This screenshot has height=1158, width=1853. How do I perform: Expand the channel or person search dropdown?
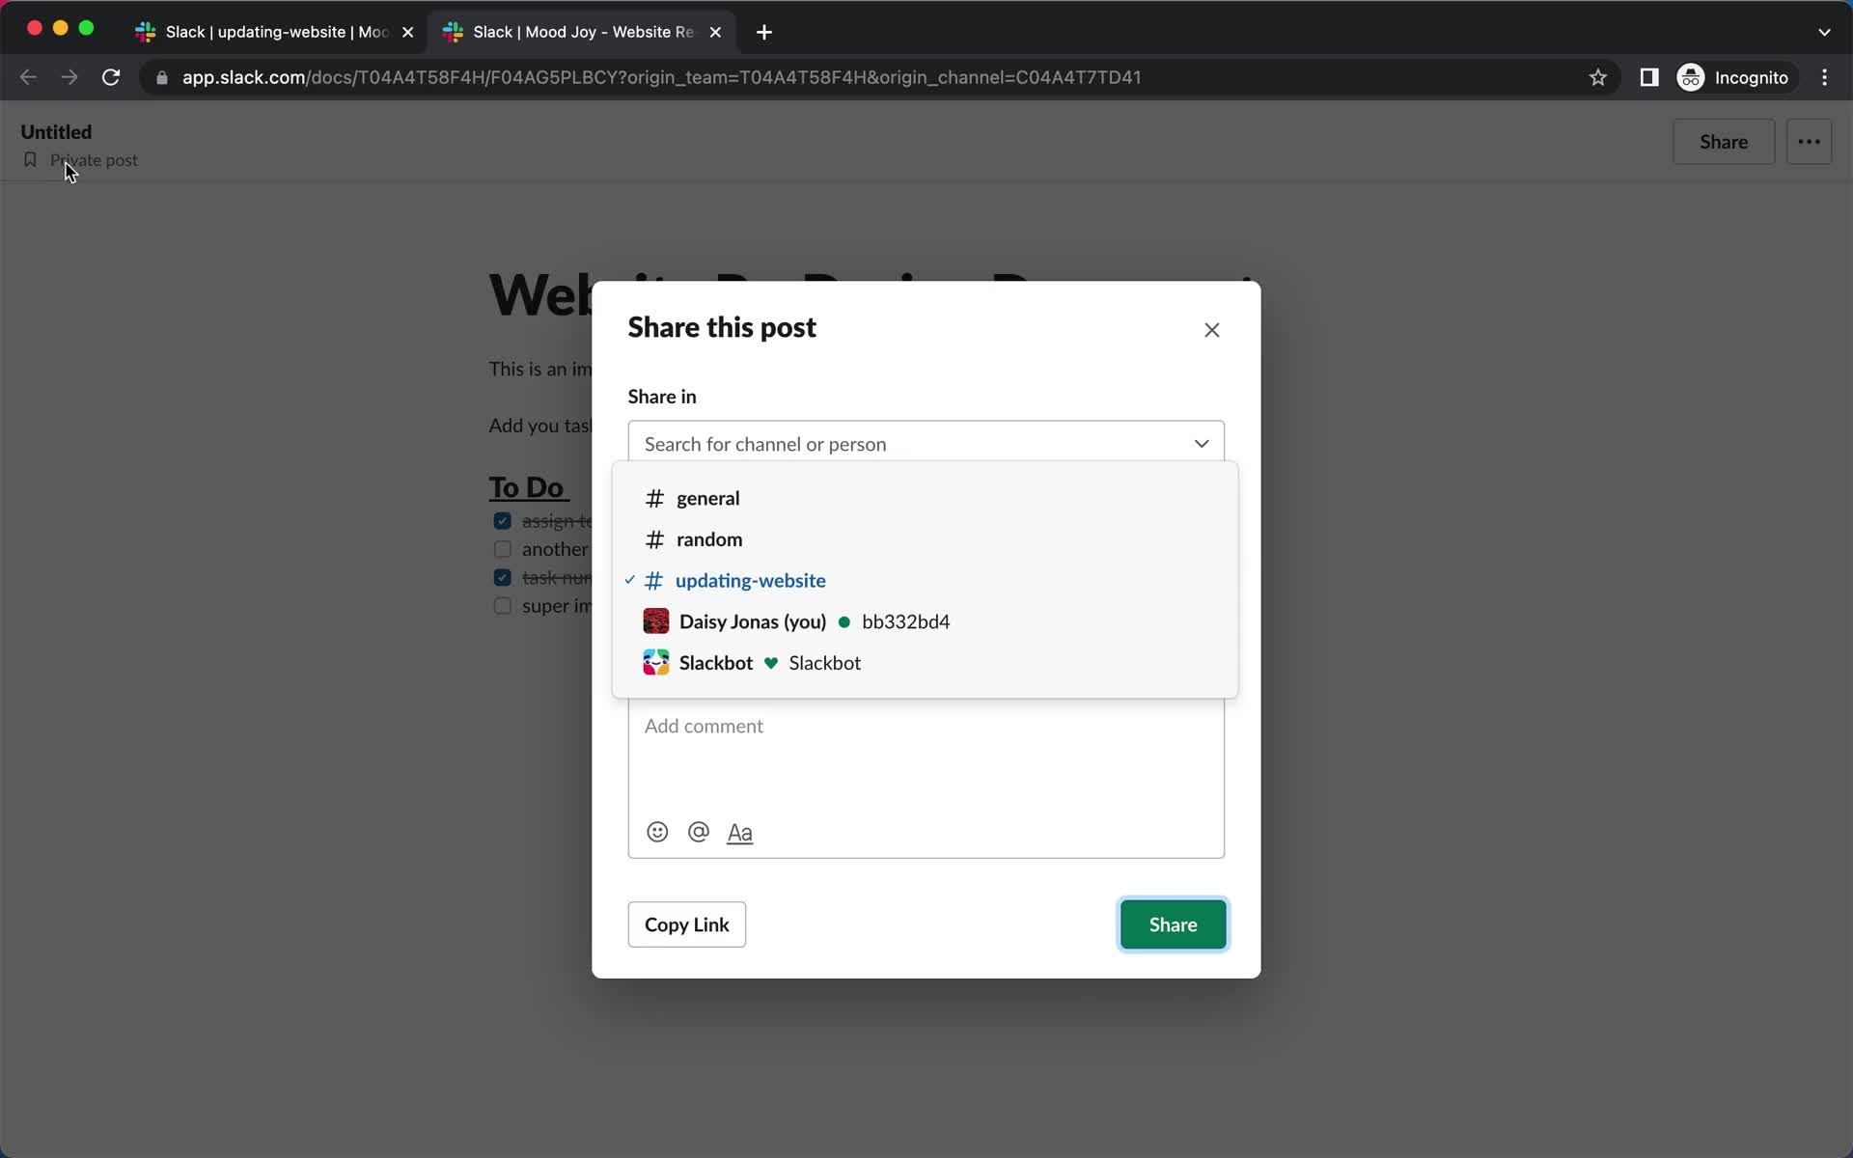1198,443
